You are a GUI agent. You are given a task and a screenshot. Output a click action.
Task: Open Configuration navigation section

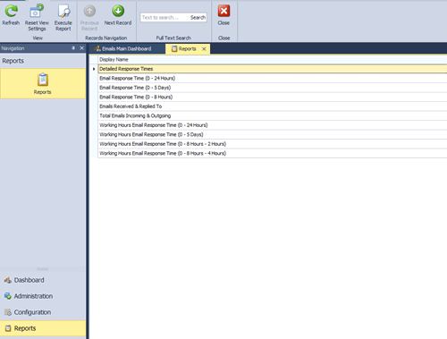(x=43, y=312)
